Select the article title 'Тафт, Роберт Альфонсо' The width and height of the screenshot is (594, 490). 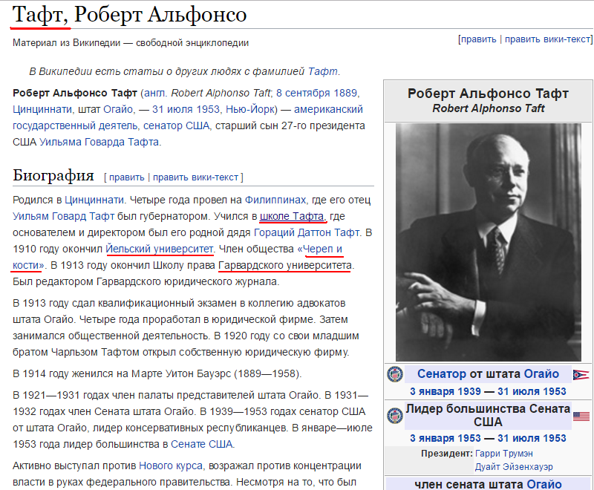[x=129, y=15]
